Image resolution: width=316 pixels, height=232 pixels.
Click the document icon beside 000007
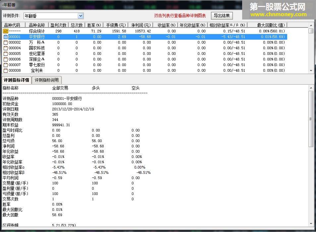click(x=6, y=65)
